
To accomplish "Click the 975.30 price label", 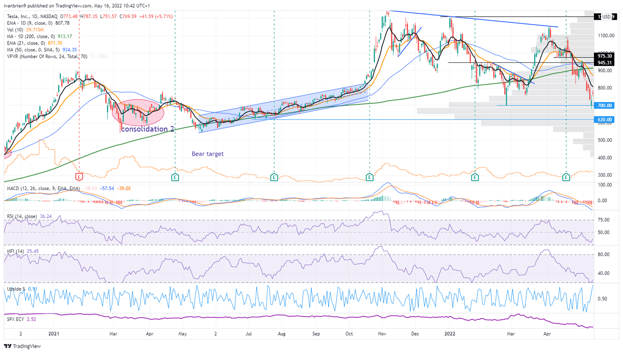I will [x=604, y=56].
